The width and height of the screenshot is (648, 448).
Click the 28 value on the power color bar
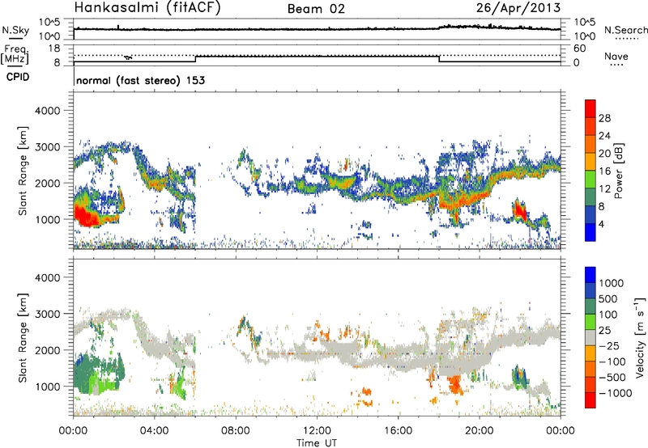click(x=604, y=118)
